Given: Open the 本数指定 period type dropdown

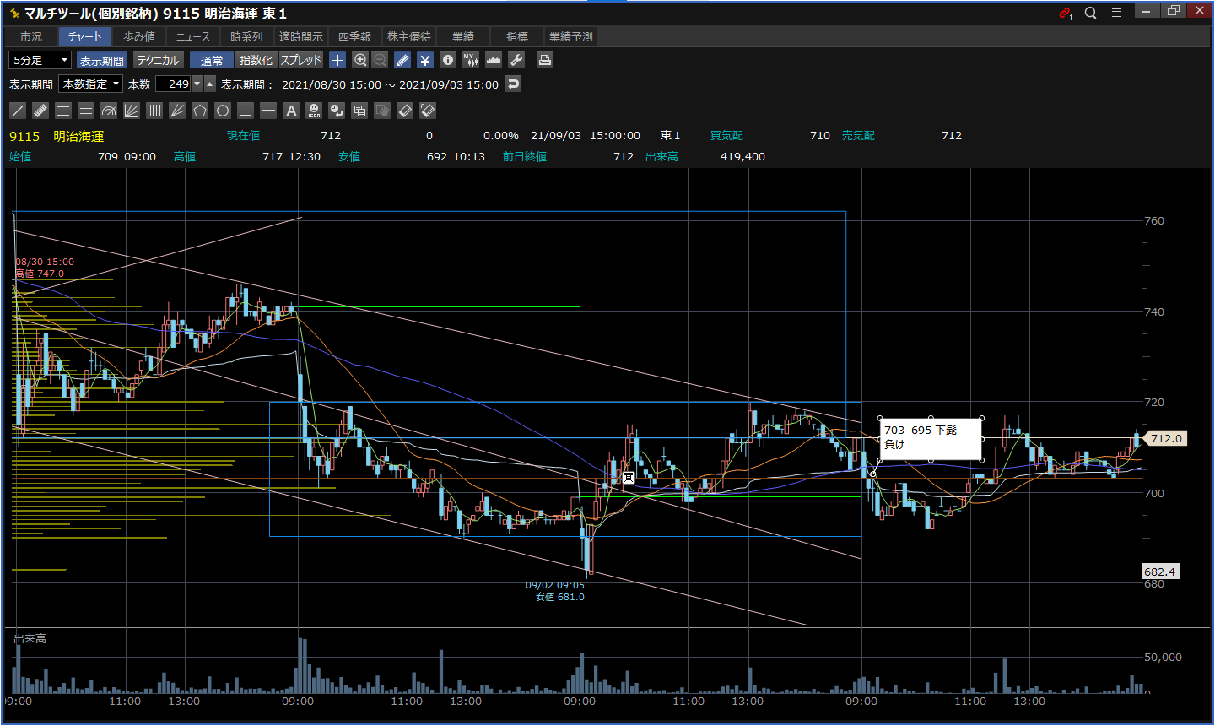Looking at the screenshot, I should [x=90, y=84].
